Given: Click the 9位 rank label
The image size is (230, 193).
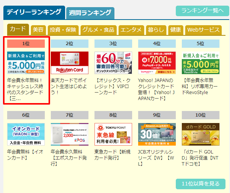Looking at the screenshot, I should click(x=157, y=115).
